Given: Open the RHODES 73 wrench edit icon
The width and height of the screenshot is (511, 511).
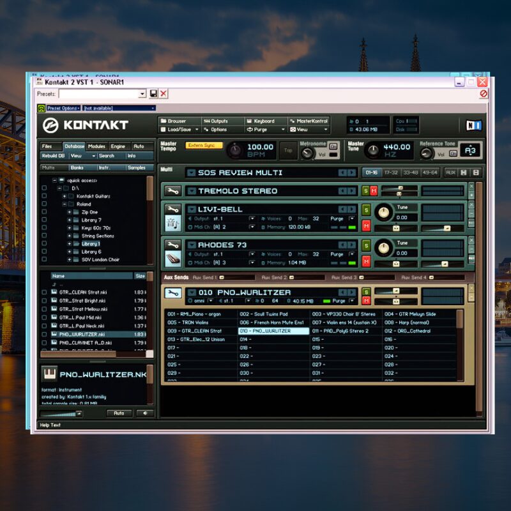Looking at the screenshot, I should 172,245.
